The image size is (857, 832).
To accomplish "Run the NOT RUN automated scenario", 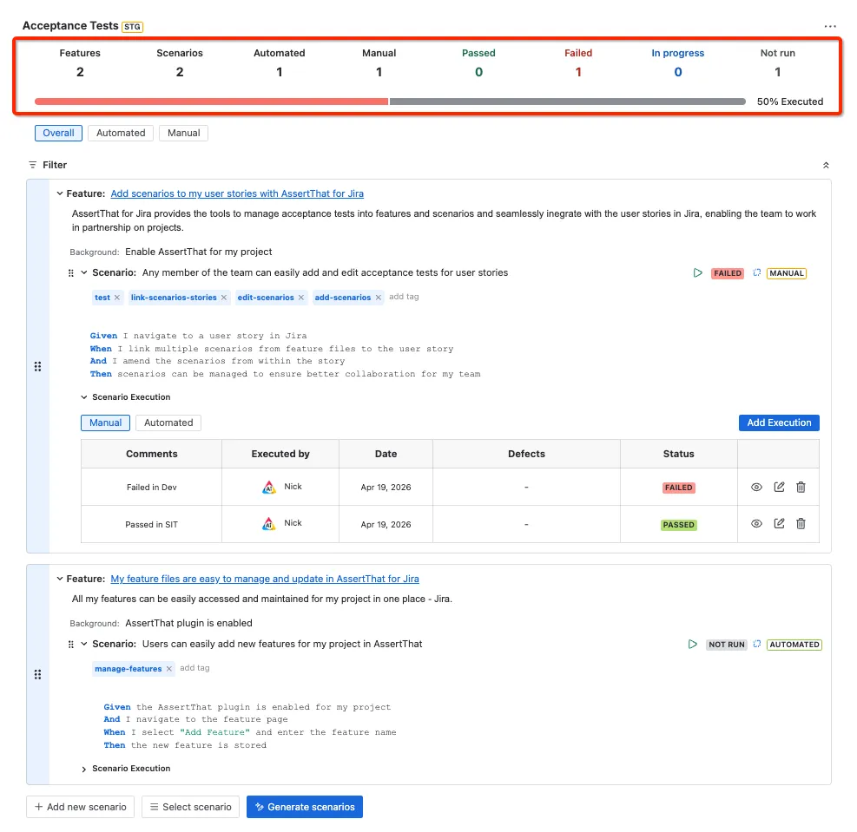I will pyautogui.click(x=693, y=645).
